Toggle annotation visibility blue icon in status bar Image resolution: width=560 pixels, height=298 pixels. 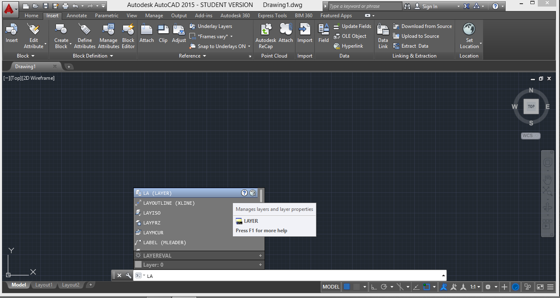[x=444, y=287]
